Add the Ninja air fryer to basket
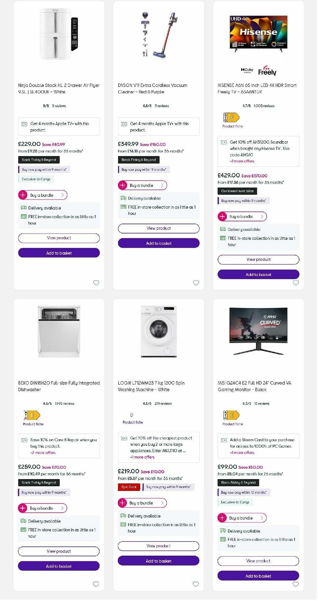This screenshot has width=318, height=601. pyautogui.click(x=59, y=253)
